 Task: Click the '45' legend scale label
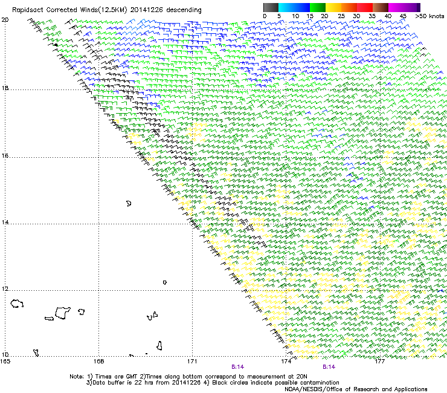[x=403, y=16]
